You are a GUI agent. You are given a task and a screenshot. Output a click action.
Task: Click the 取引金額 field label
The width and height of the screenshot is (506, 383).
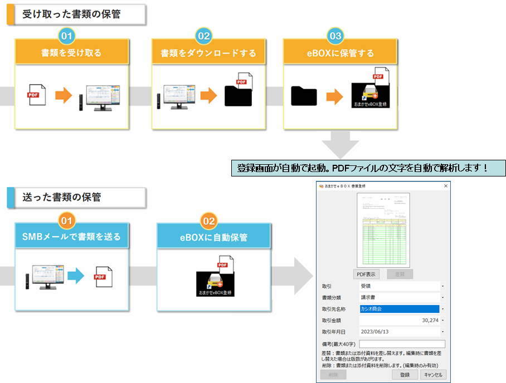tap(332, 321)
